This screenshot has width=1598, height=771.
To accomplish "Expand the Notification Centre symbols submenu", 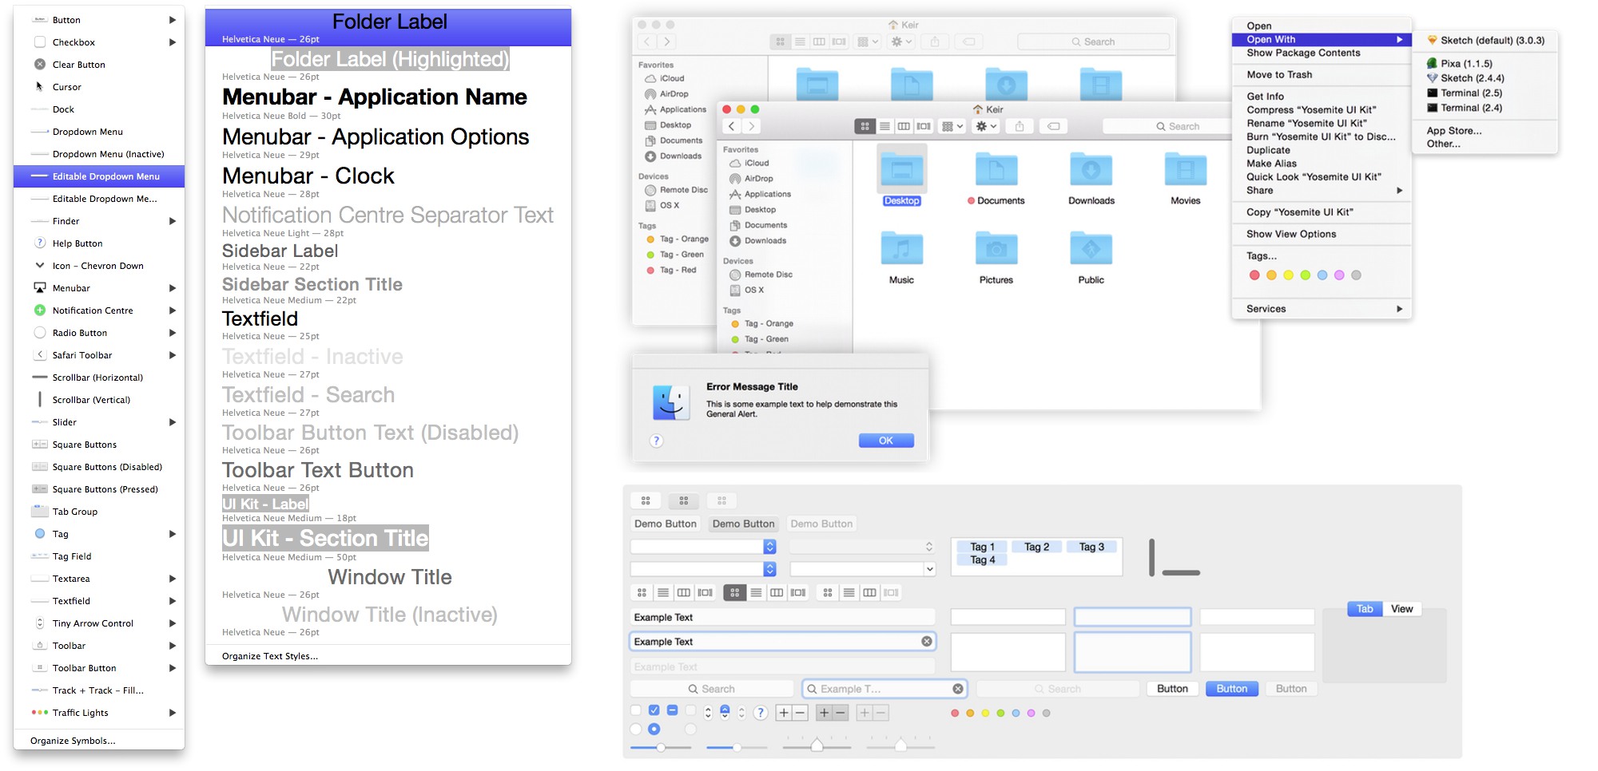I will pos(99,310).
